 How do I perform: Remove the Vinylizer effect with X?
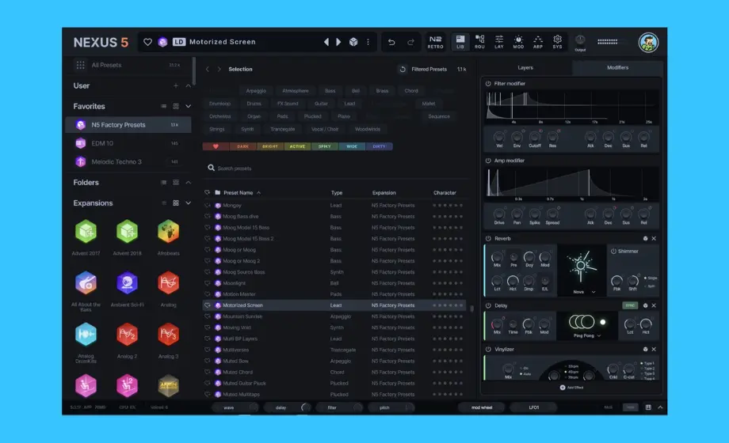(654, 349)
